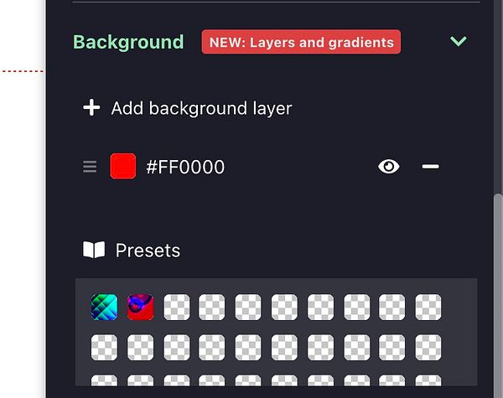The width and height of the screenshot is (503, 398).
Task: Select the third preset slot in first row
Action: tap(176, 307)
